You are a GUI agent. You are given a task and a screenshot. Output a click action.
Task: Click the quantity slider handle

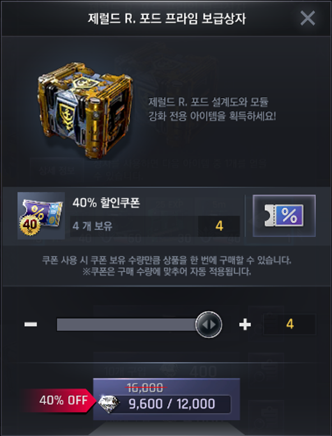209,324
